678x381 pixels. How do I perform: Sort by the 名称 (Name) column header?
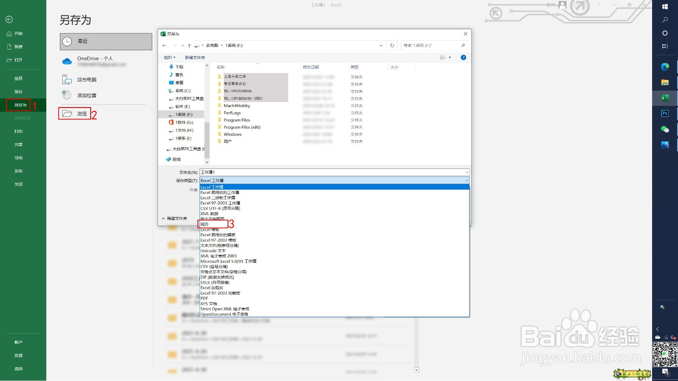click(221, 67)
